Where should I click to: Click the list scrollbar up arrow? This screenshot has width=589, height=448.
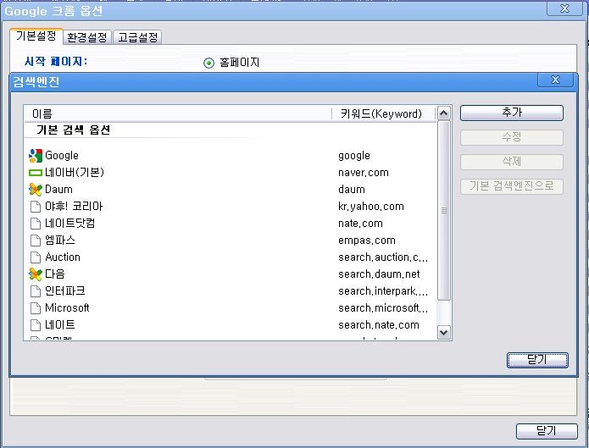click(x=444, y=113)
